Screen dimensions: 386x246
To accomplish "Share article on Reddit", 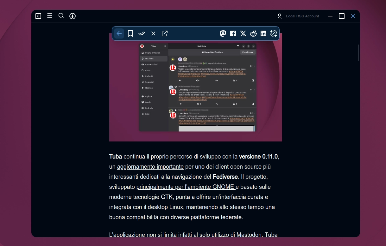I will (253, 33).
